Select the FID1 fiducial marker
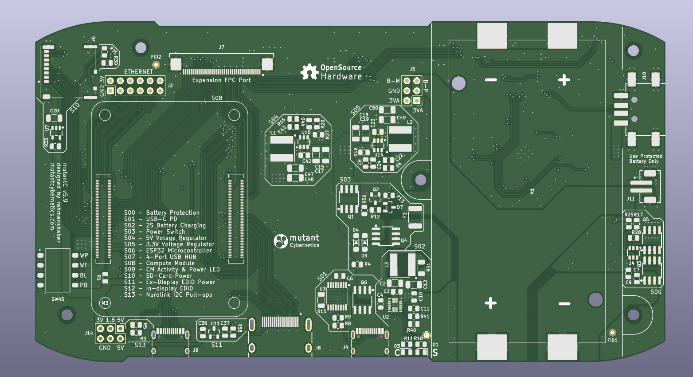693x377 pixels. coord(612,333)
